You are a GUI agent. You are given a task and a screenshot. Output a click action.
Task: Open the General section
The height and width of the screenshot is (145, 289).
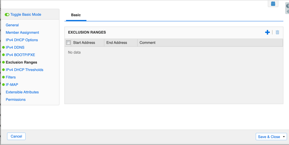[x=12, y=25]
